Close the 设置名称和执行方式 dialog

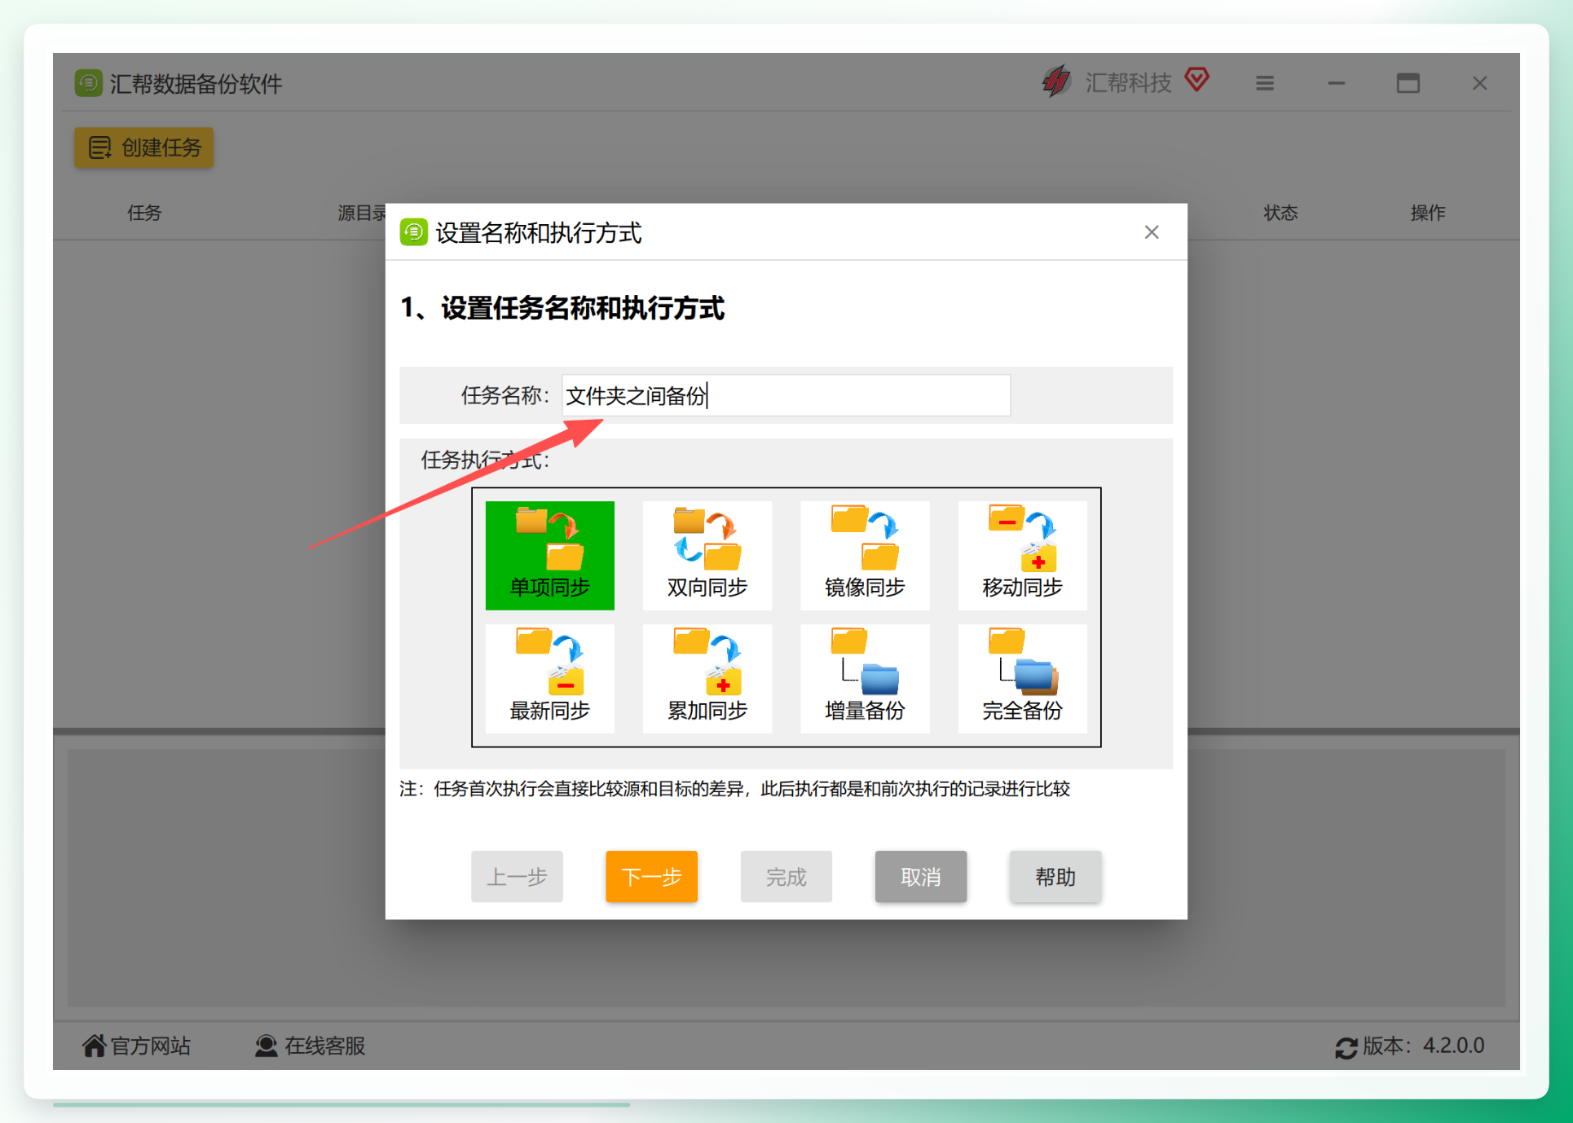tap(1152, 232)
